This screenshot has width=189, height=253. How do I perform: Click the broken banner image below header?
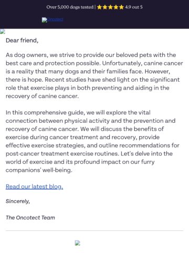point(3,32)
